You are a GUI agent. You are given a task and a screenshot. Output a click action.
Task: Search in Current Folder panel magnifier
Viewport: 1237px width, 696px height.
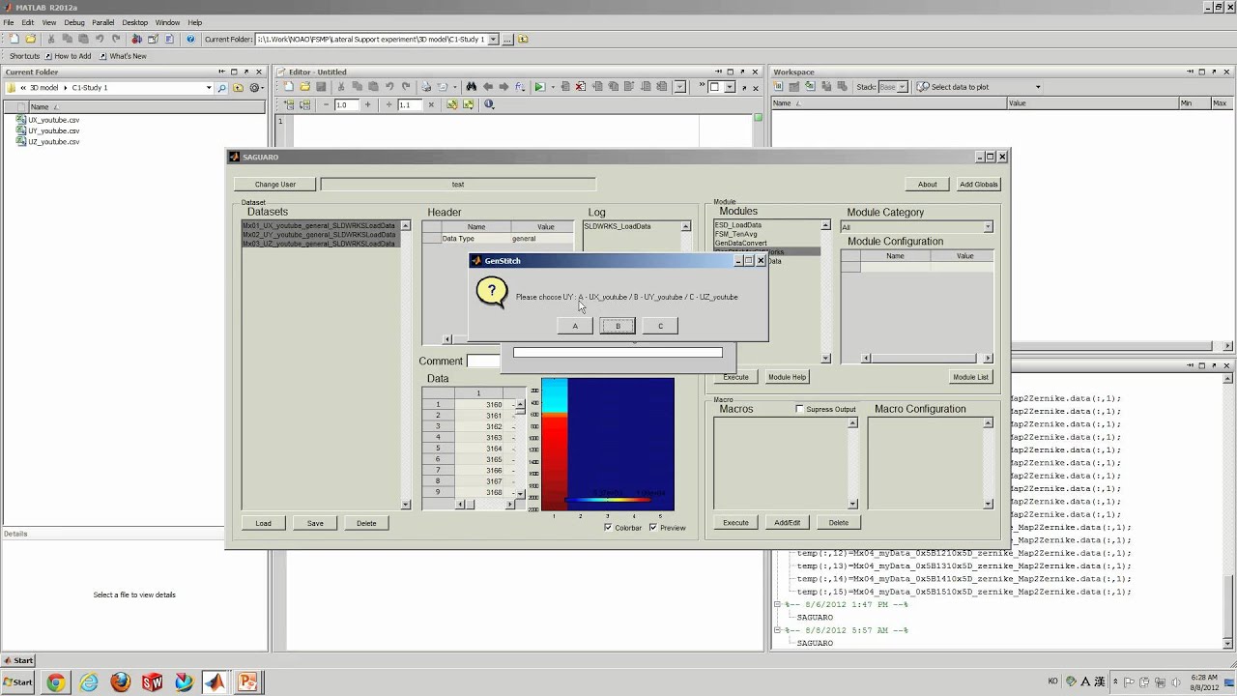pyautogui.click(x=222, y=88)
